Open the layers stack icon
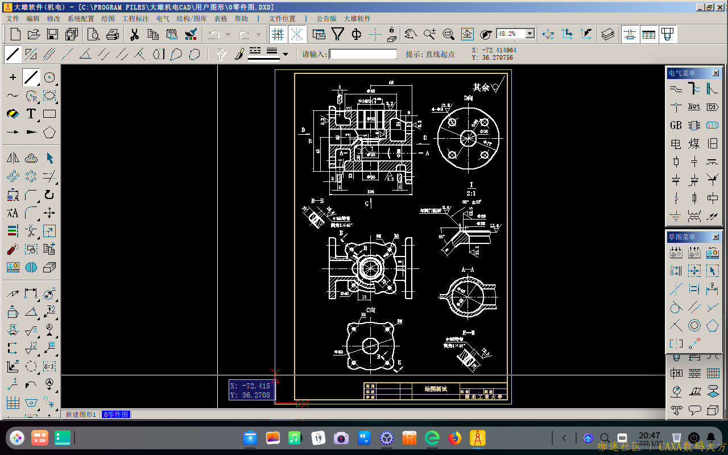The image size is (728, 455). point(608,34)
